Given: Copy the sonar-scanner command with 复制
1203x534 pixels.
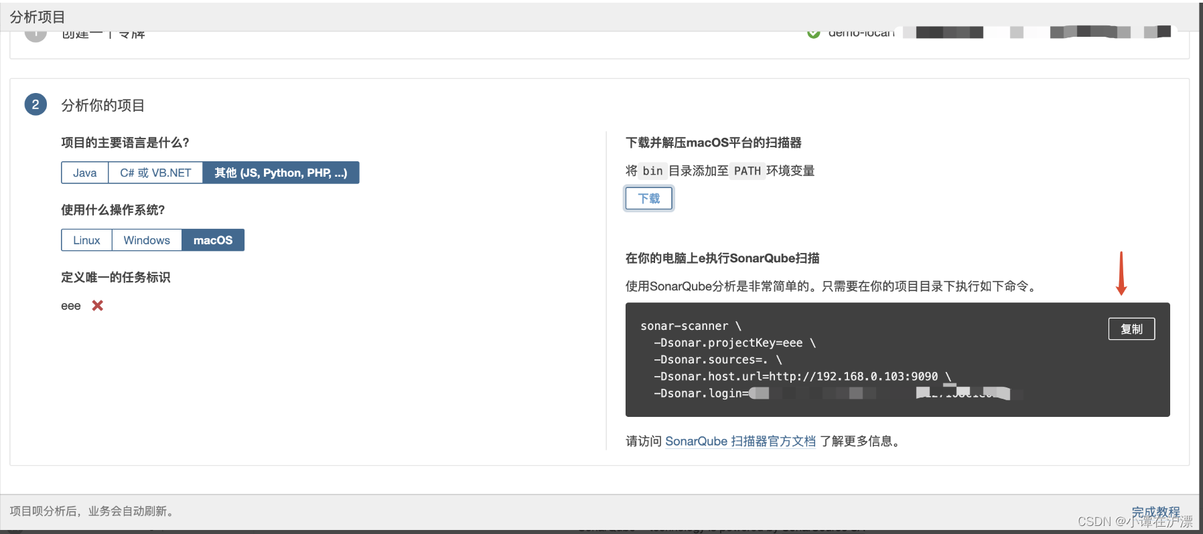Looking at the screenshot, I should [1131, 329].
